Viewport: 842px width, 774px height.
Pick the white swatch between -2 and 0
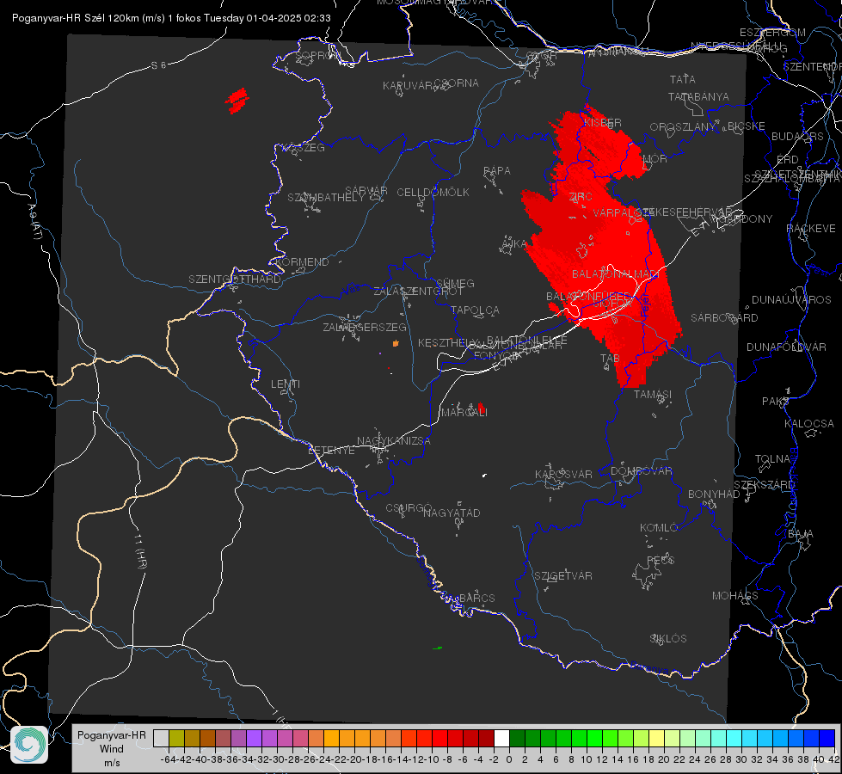(x=501, y=738)
